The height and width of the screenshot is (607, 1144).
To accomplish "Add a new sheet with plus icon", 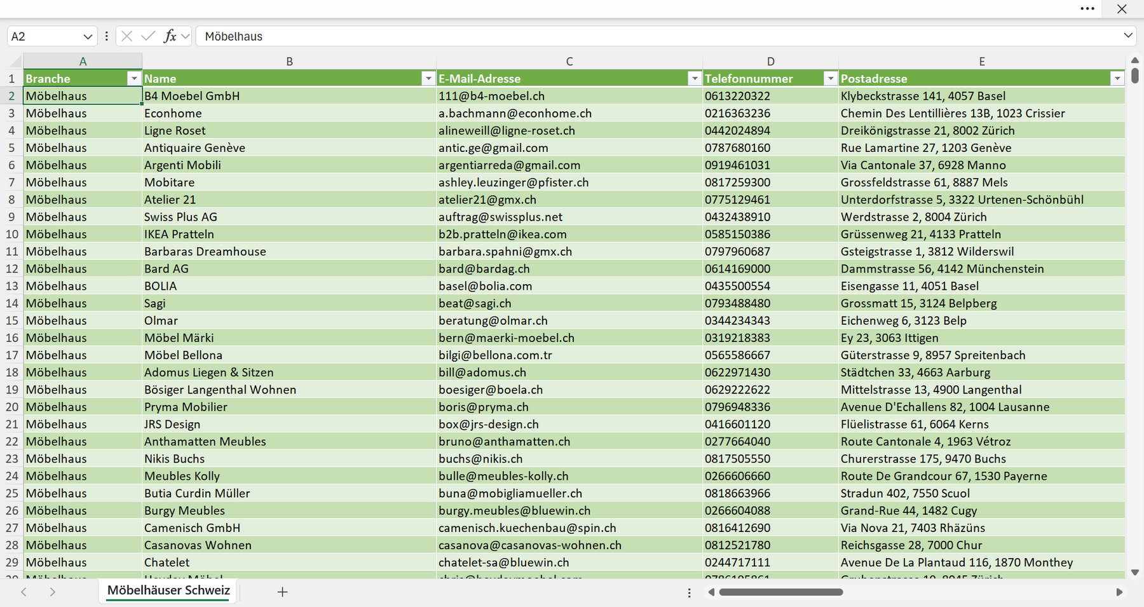I will [283, 592].
